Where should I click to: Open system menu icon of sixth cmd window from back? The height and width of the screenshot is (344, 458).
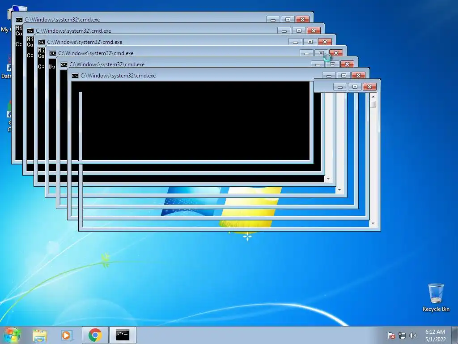point(75,76)
